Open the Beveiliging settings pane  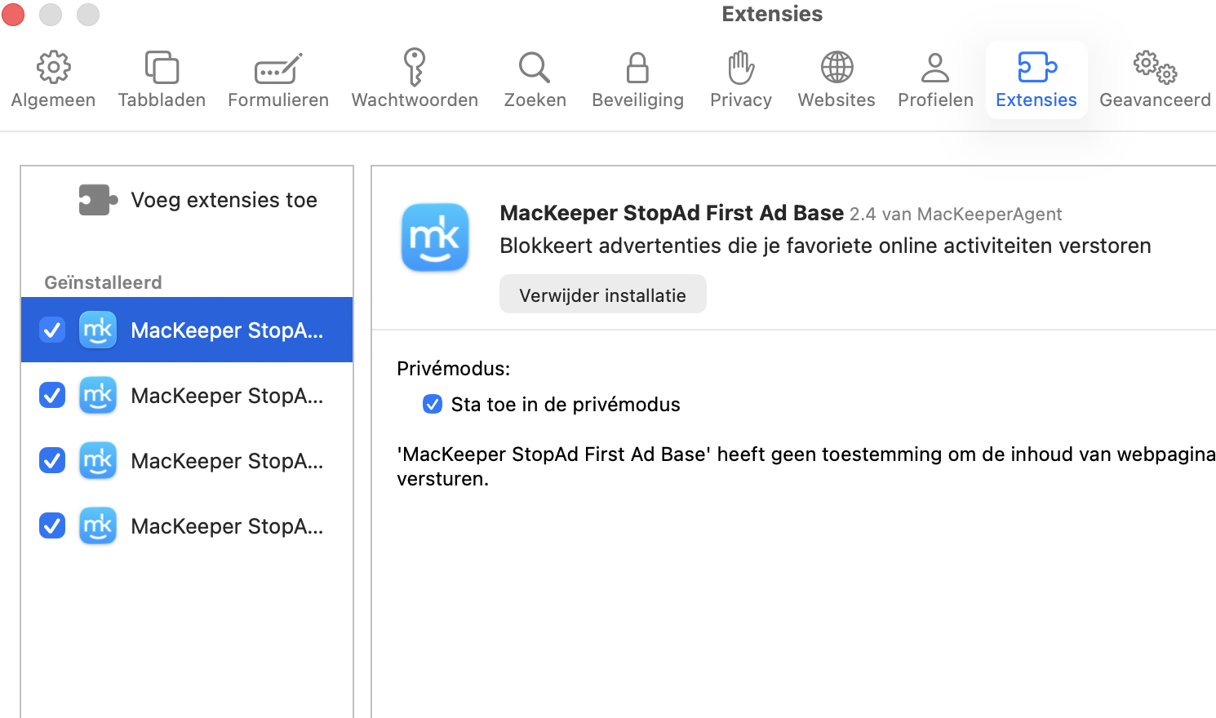[x=637, y=78]
